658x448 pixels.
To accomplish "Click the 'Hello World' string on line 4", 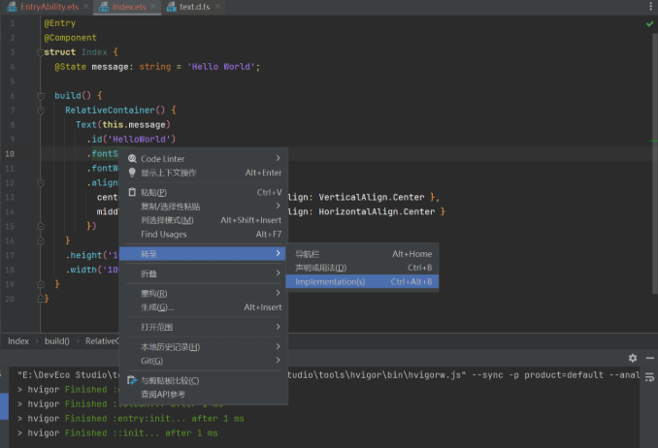I will 220,67.
